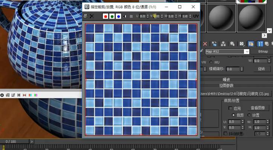Click the W angle spinner arrows
The height and width of the screenshot is (150, 273).
[269, 61]
